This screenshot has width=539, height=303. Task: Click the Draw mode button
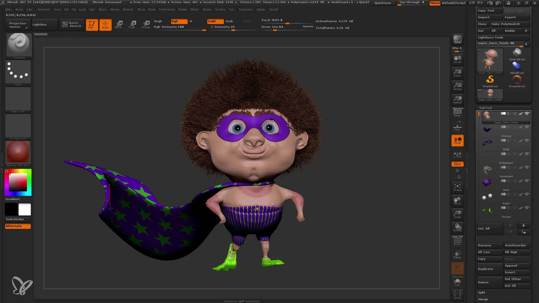pyautogui.click(x=105, y=24)
